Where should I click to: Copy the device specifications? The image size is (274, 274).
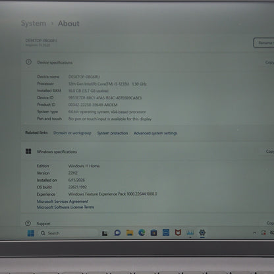click(x=269, y=63)
